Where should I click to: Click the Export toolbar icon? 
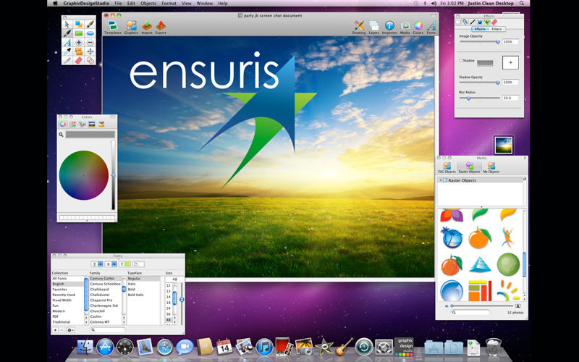(x=161, y=28)
